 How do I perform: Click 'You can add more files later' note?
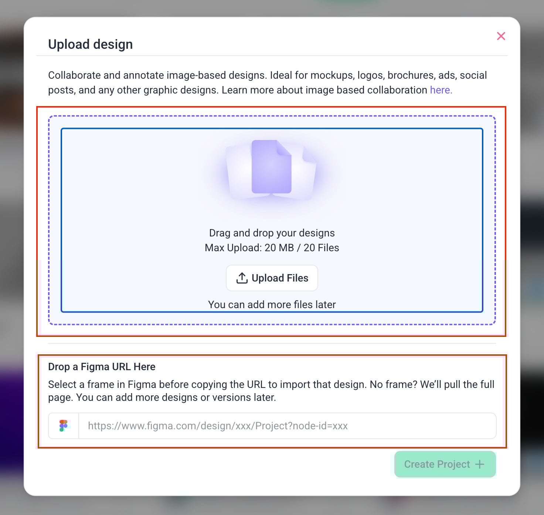pyautogui.click(x=272, y=305)
